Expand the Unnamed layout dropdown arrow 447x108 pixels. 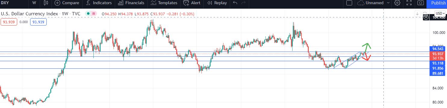(388, 3)
